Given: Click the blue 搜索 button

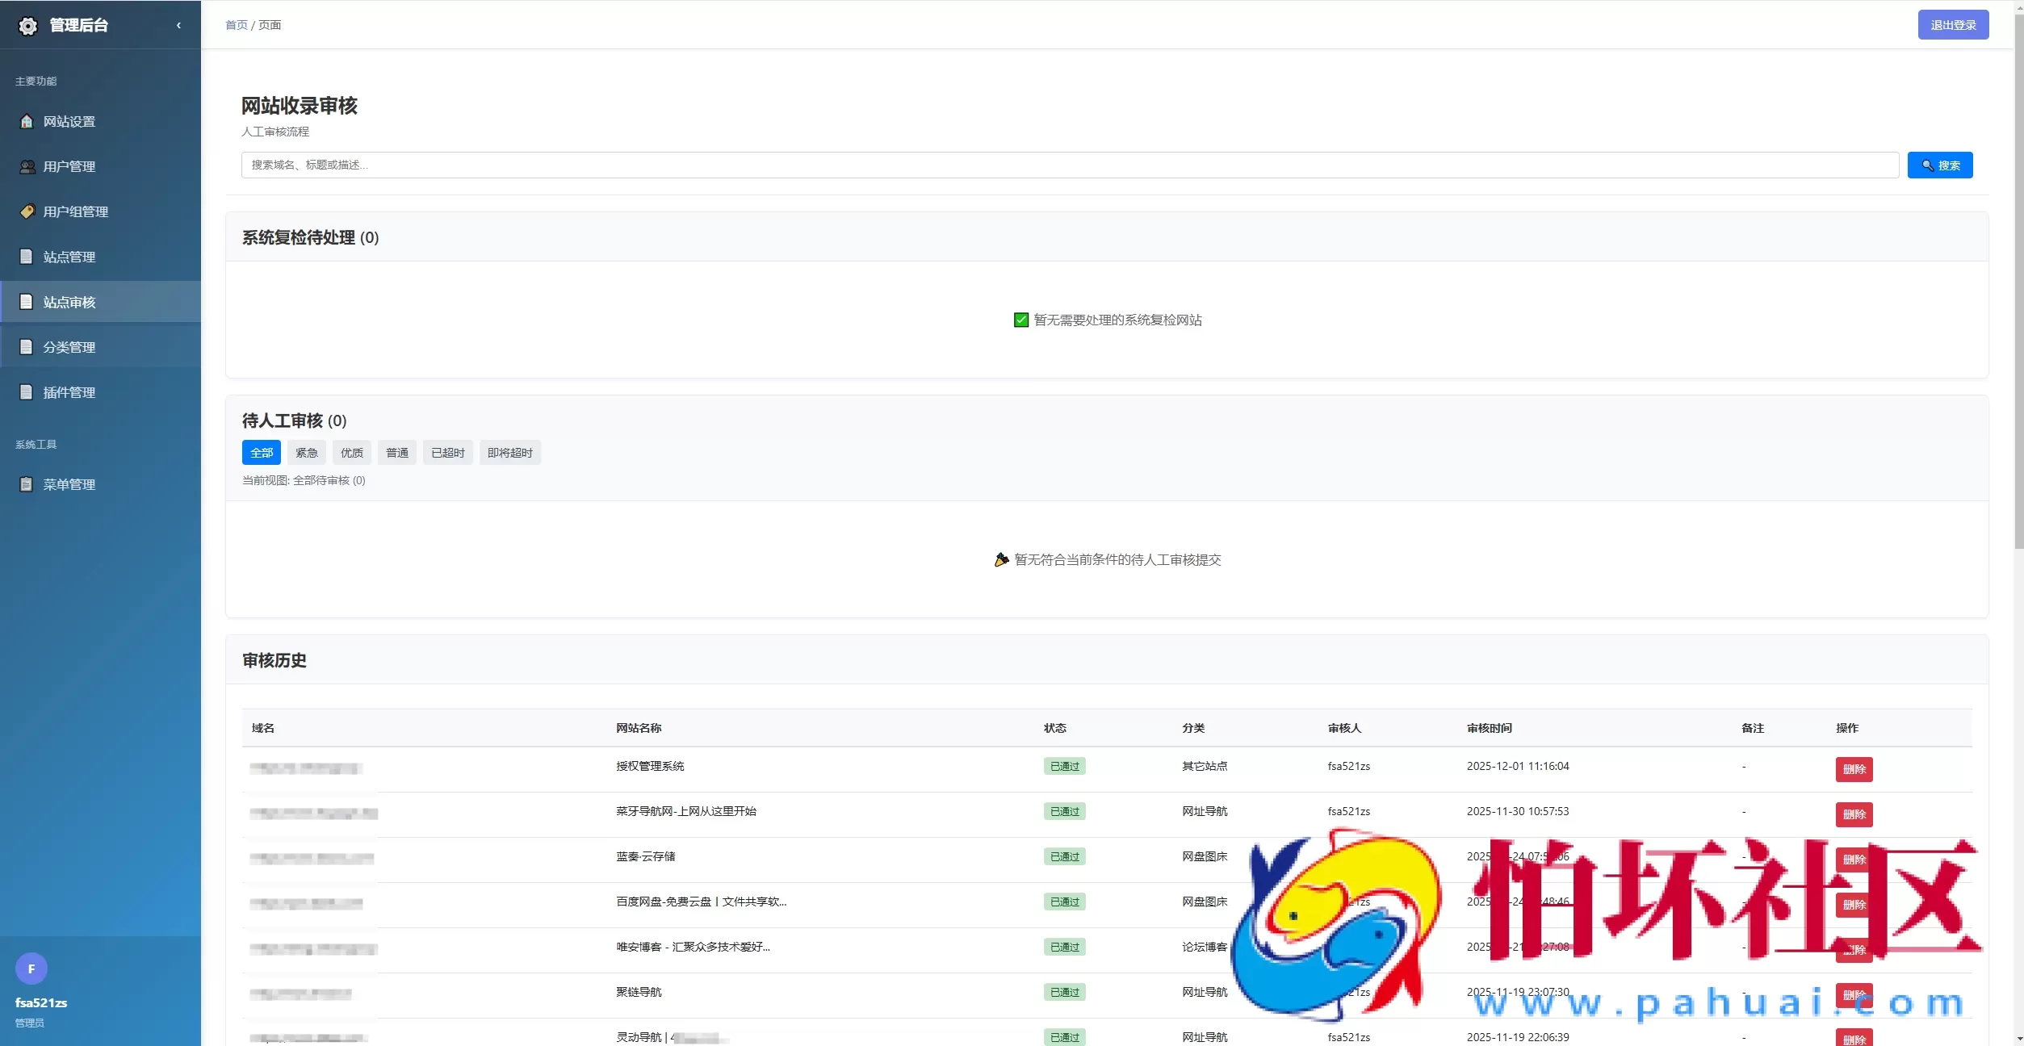Looking at the screenshot, I should click(1939, 165).
